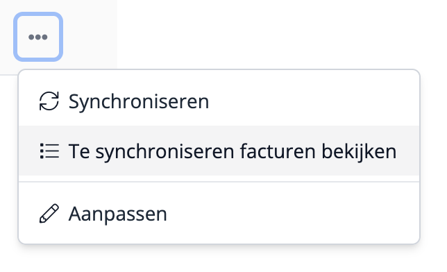Collapse the menu via the ellipsis button
Image resolution: width=447 pixels, height=272 pixels.
(38, 37)
